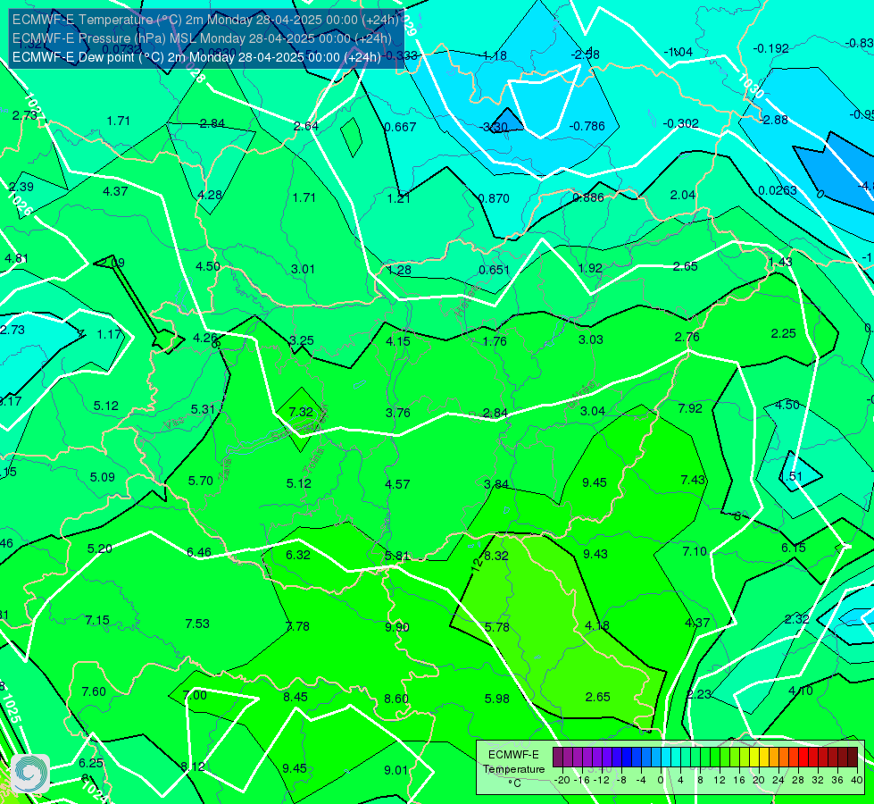
Task: Click the 7.00 value on the map
Action: point(196,695)
